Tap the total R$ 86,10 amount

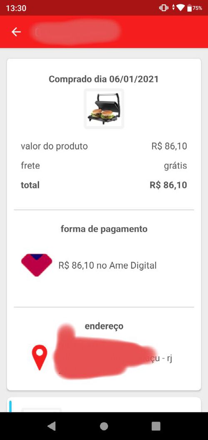(x=168, y=185)
